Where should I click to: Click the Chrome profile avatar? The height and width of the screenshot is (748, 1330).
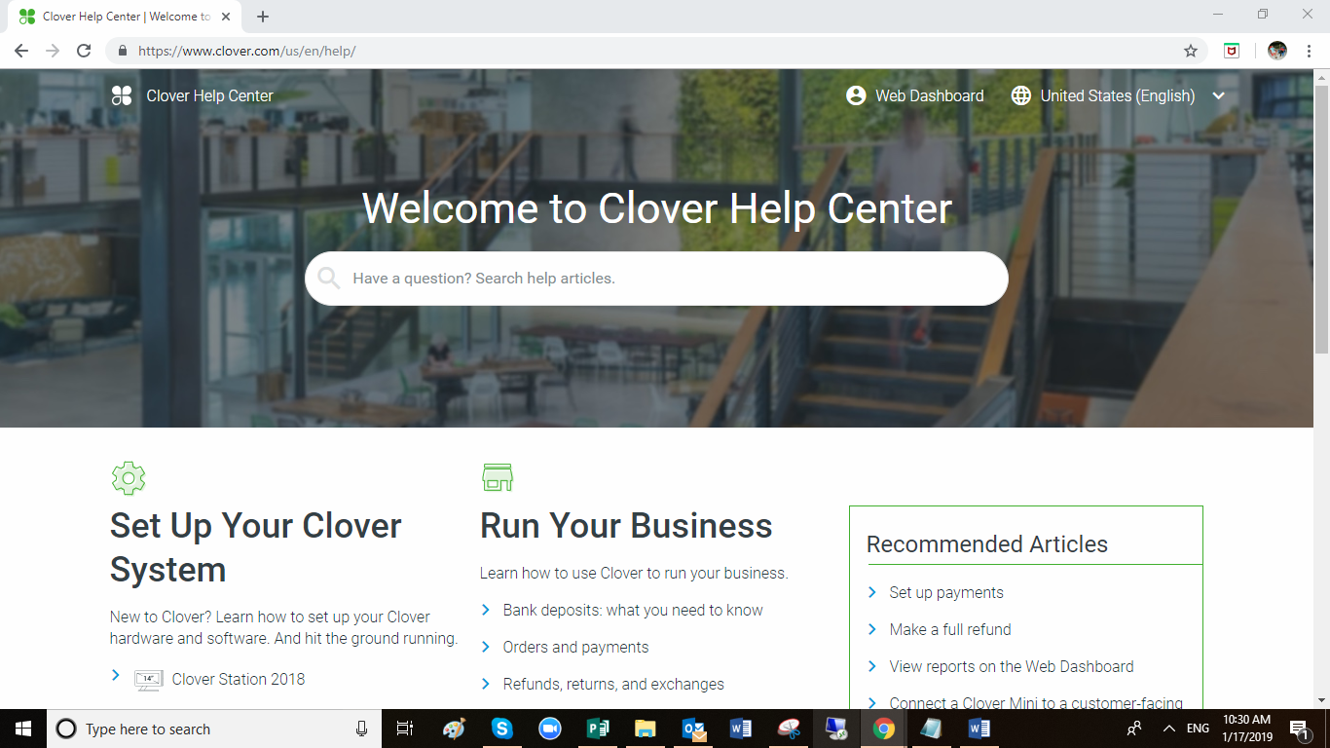click(x=1277, y=51)
